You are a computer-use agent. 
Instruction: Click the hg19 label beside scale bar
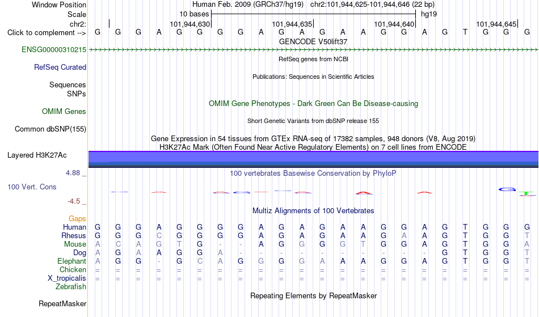click(429, 14)
